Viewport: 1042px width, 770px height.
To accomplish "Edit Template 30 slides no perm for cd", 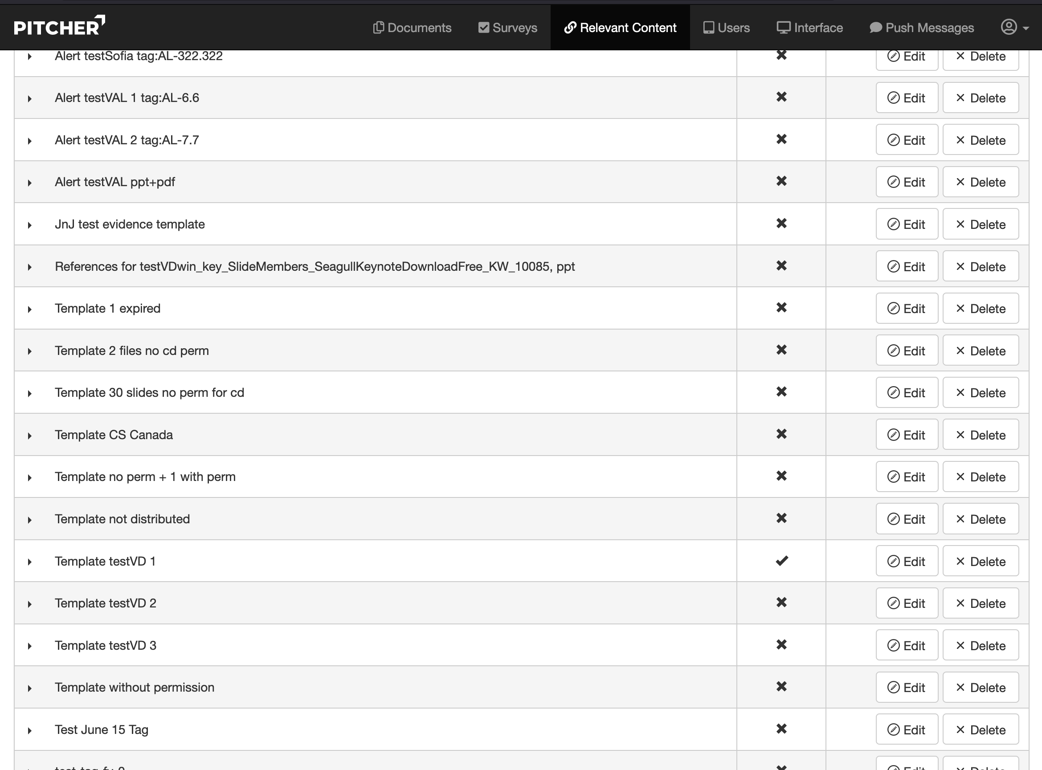I will click(906, 393).
